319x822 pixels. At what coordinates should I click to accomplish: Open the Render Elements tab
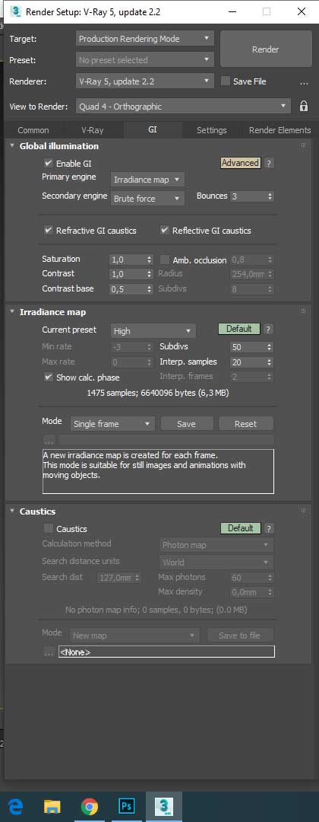(x=280, y=130)
